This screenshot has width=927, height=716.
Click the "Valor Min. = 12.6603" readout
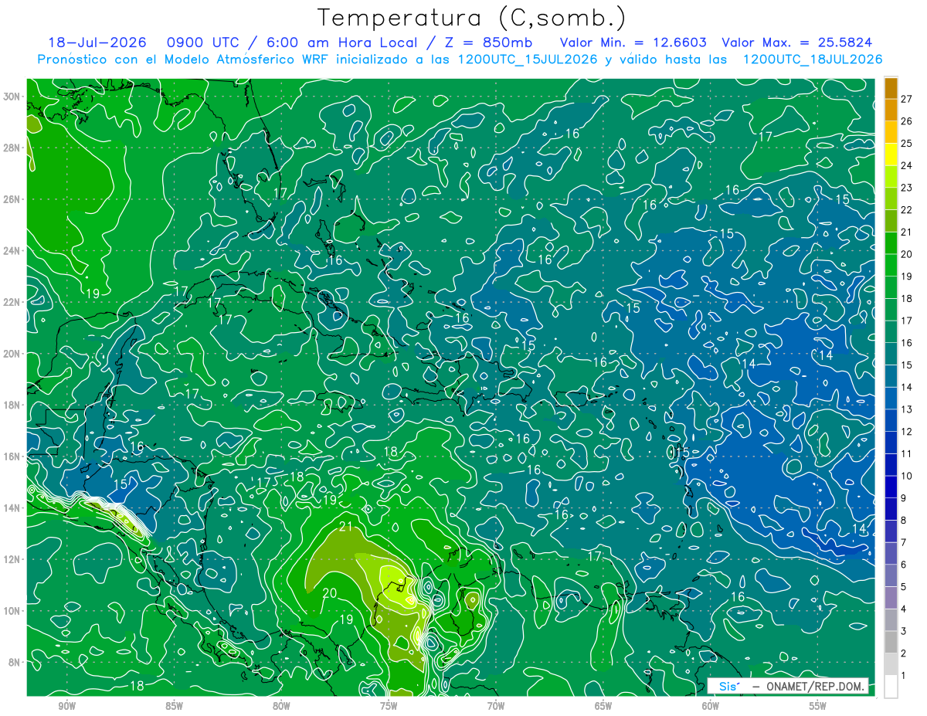point(633,42)
